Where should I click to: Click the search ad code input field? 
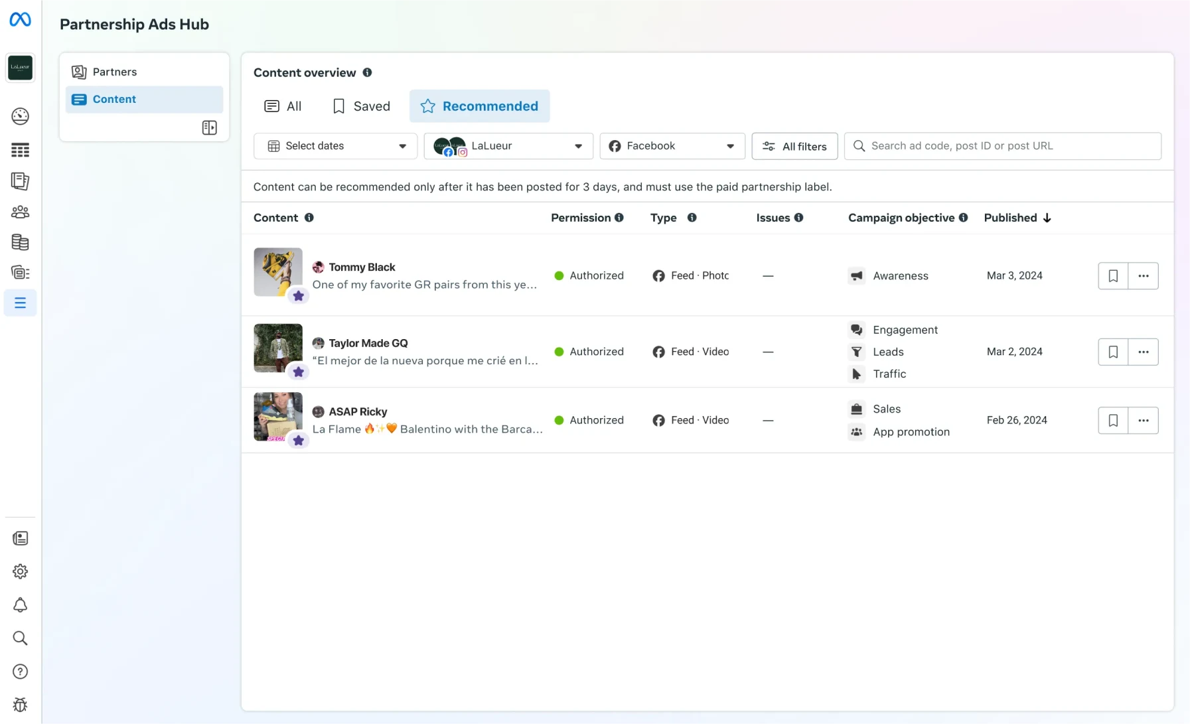click(1002, 146)
